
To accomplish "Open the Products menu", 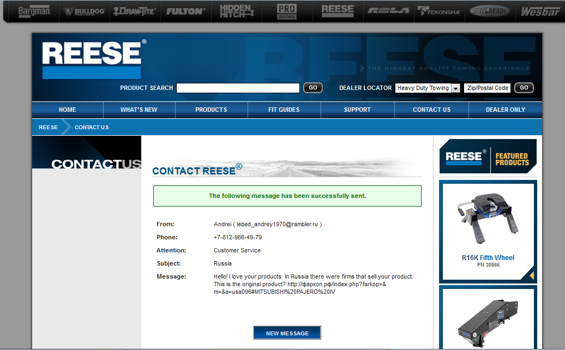I will 211,110.
